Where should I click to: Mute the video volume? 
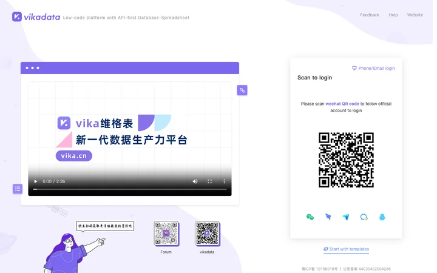pyautogui.click(x=195, y=181)
